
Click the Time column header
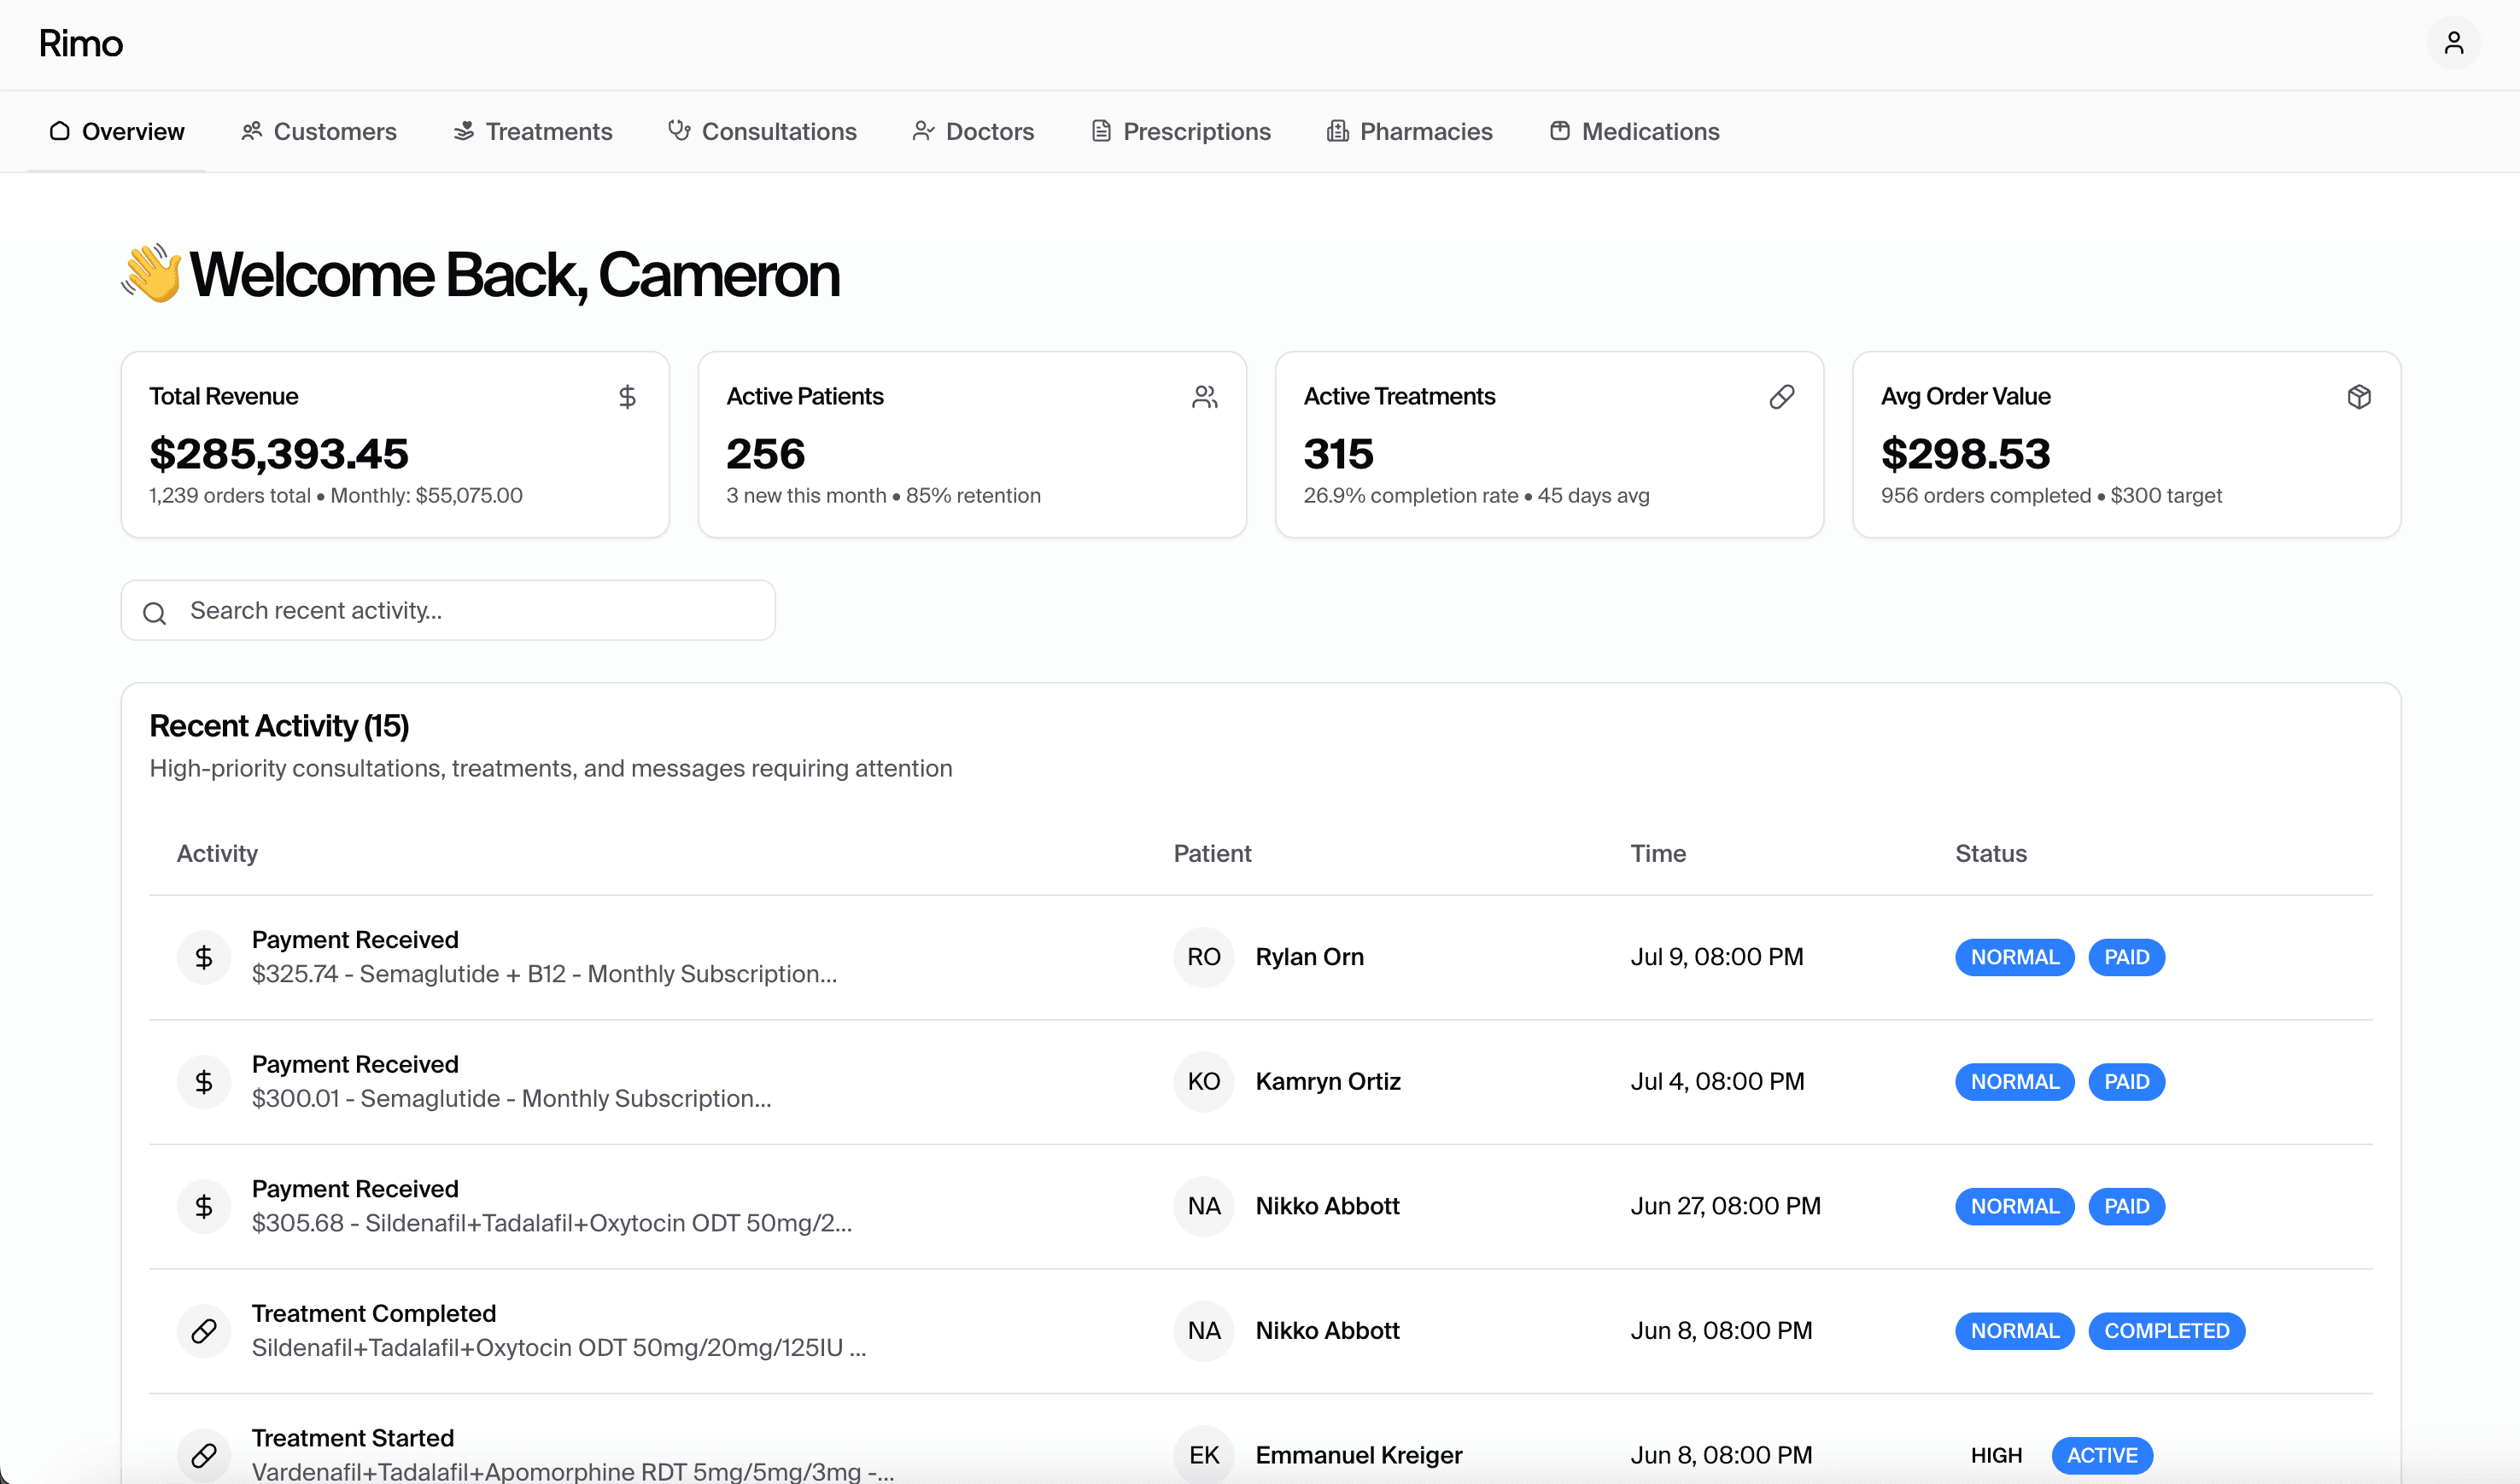[1658, 853]
